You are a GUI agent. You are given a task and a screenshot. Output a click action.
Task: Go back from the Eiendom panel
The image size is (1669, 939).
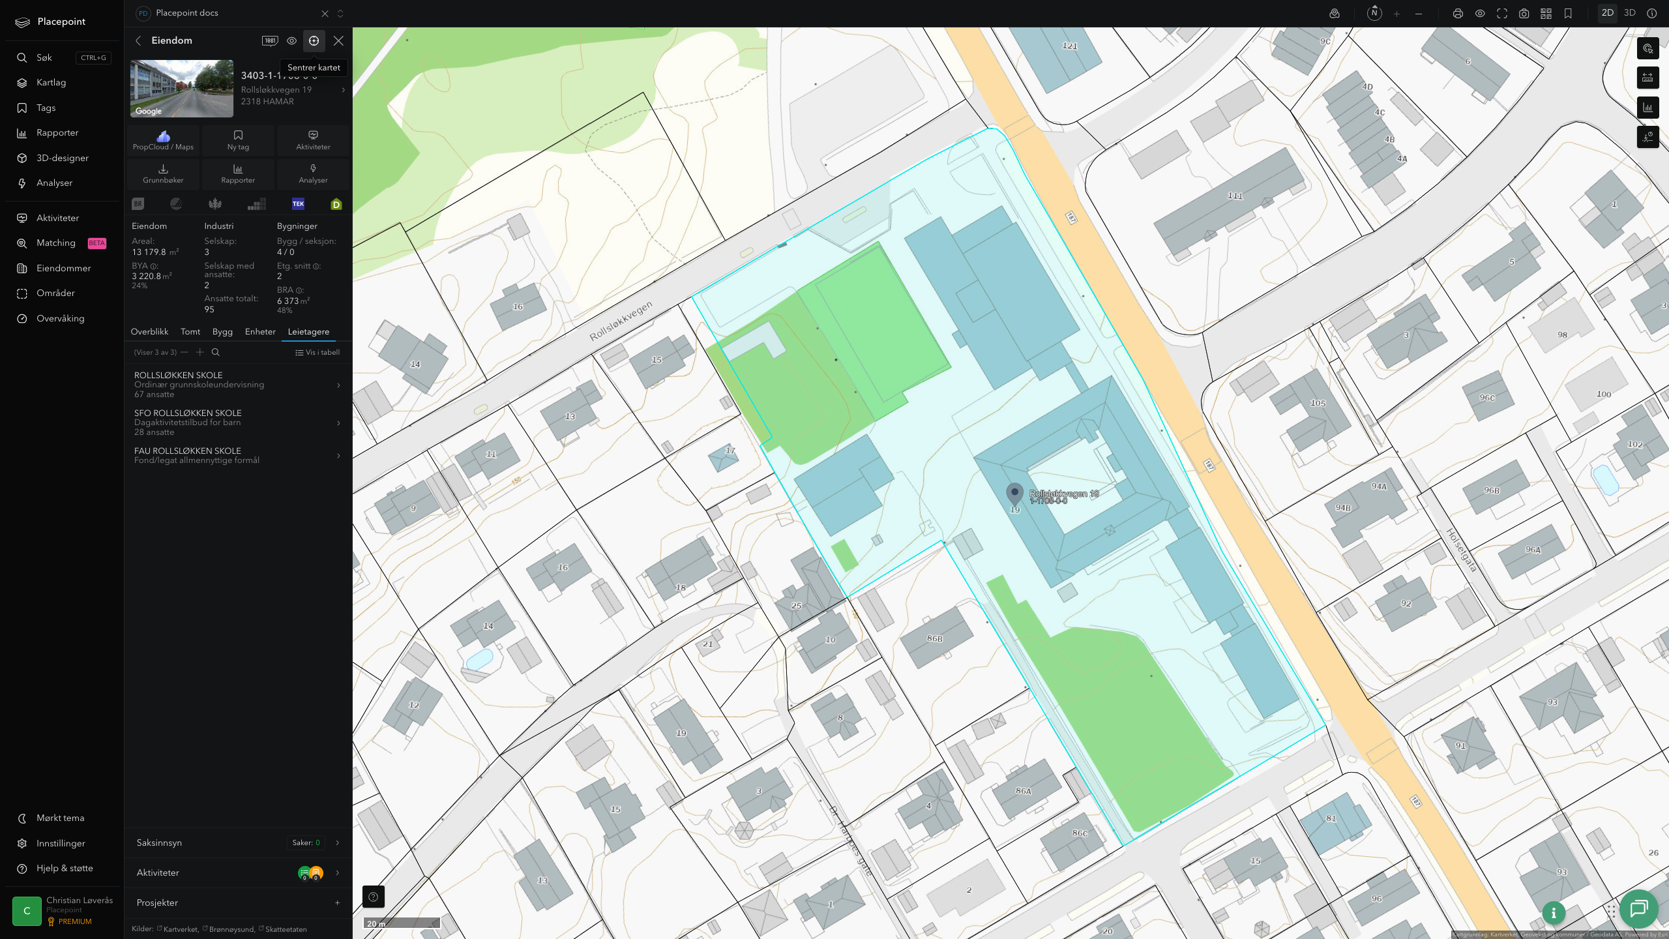click(138, 40)
